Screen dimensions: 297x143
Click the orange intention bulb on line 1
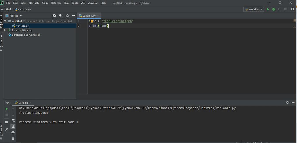click(x=92, y=21)
